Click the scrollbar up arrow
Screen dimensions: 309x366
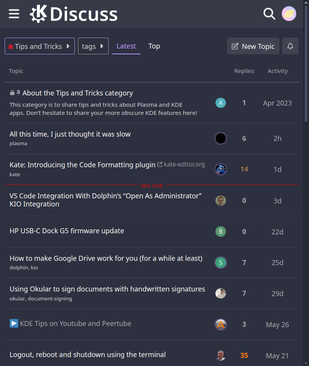[306, 2]
